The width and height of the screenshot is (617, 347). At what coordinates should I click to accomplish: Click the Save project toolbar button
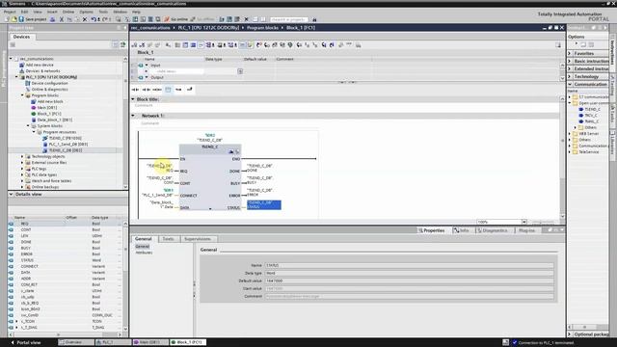pos(33,19)
